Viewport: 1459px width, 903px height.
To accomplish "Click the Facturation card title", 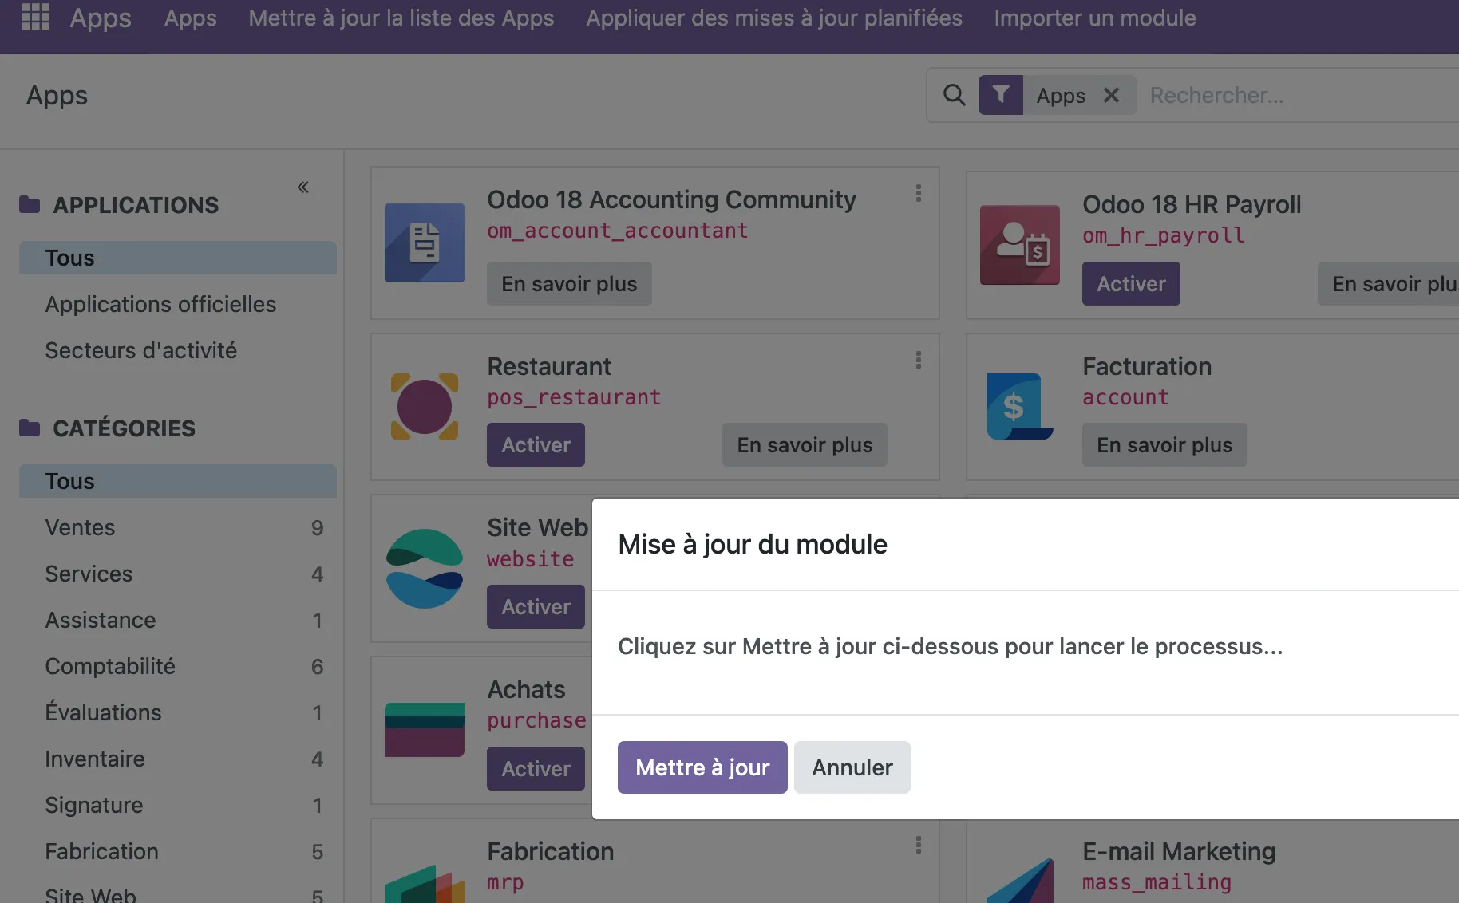I will 1147,366.
